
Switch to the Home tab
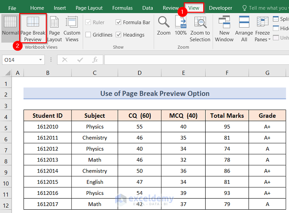coord(37,8)
